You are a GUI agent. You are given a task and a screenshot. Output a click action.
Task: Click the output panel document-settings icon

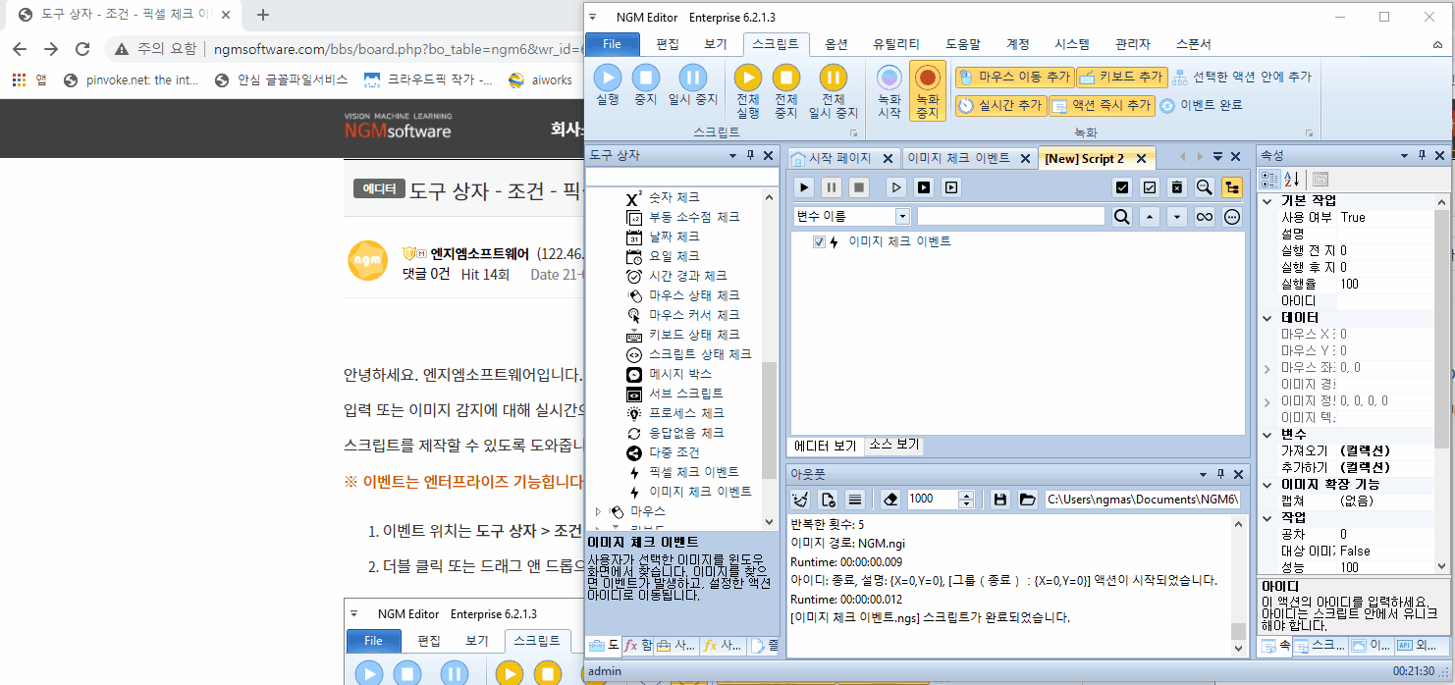pyautogui.click(x=828, y=499)
